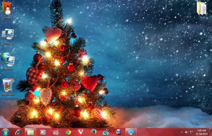Open the Windows Start menu orb
212x136 pixels.
pos(6,132)
